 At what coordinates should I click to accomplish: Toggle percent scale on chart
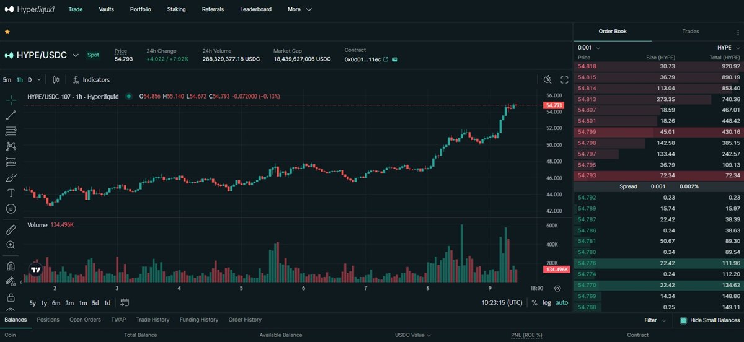[534, 302]
